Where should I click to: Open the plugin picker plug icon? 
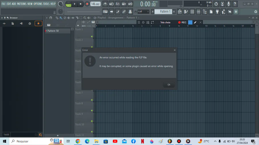tap(217, 11)
